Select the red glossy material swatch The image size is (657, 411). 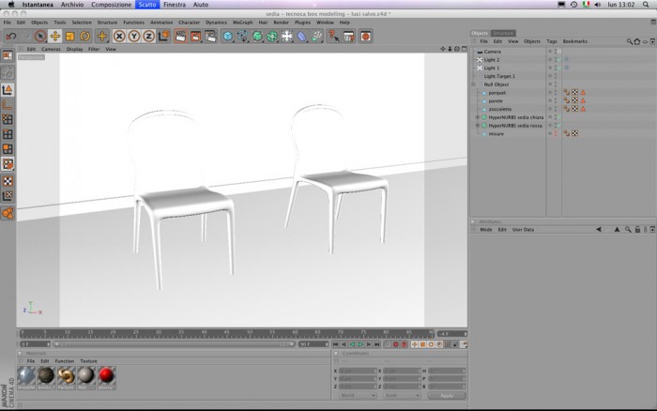point(106,377)
